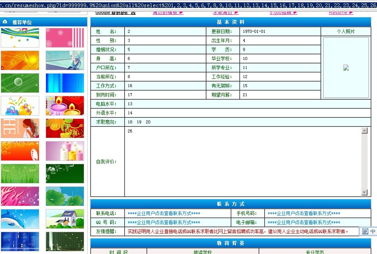Open the dark green night lights thumbnail

click(x=65, y=242)
